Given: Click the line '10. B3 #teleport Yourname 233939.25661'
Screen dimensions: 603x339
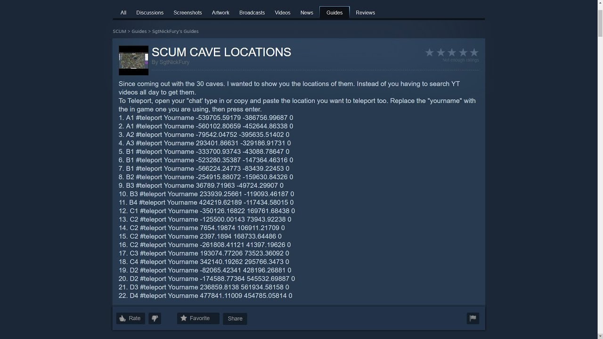Looking at the screenshot, I should pos(206,194).
